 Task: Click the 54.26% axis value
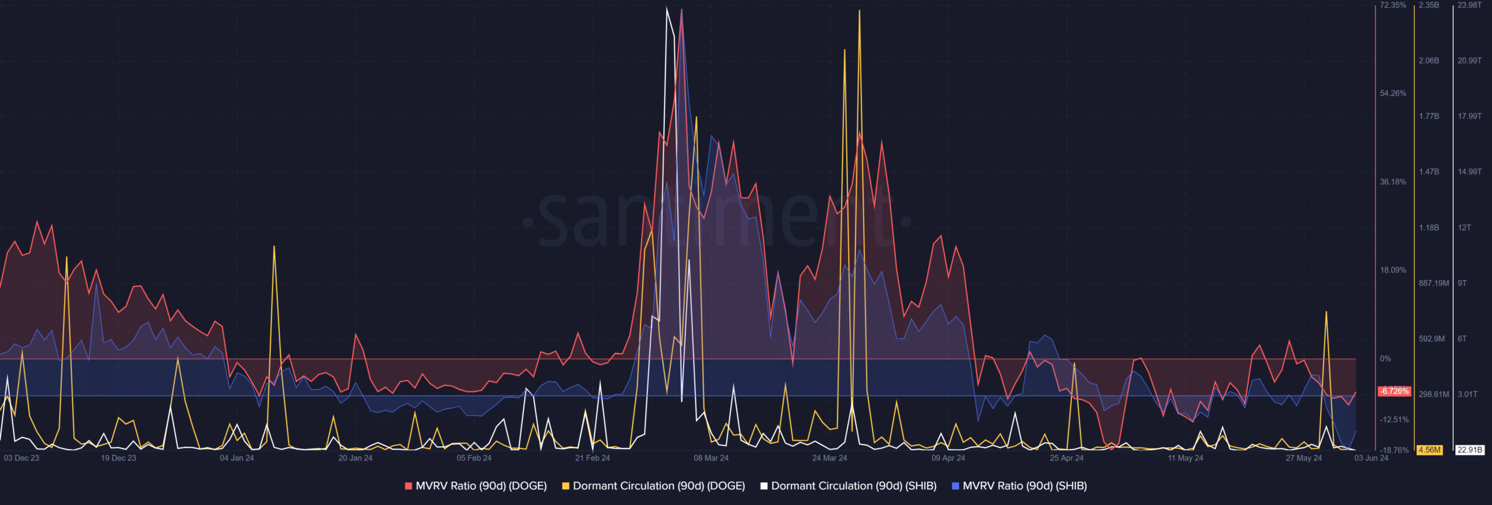[x=1393, y=93]
